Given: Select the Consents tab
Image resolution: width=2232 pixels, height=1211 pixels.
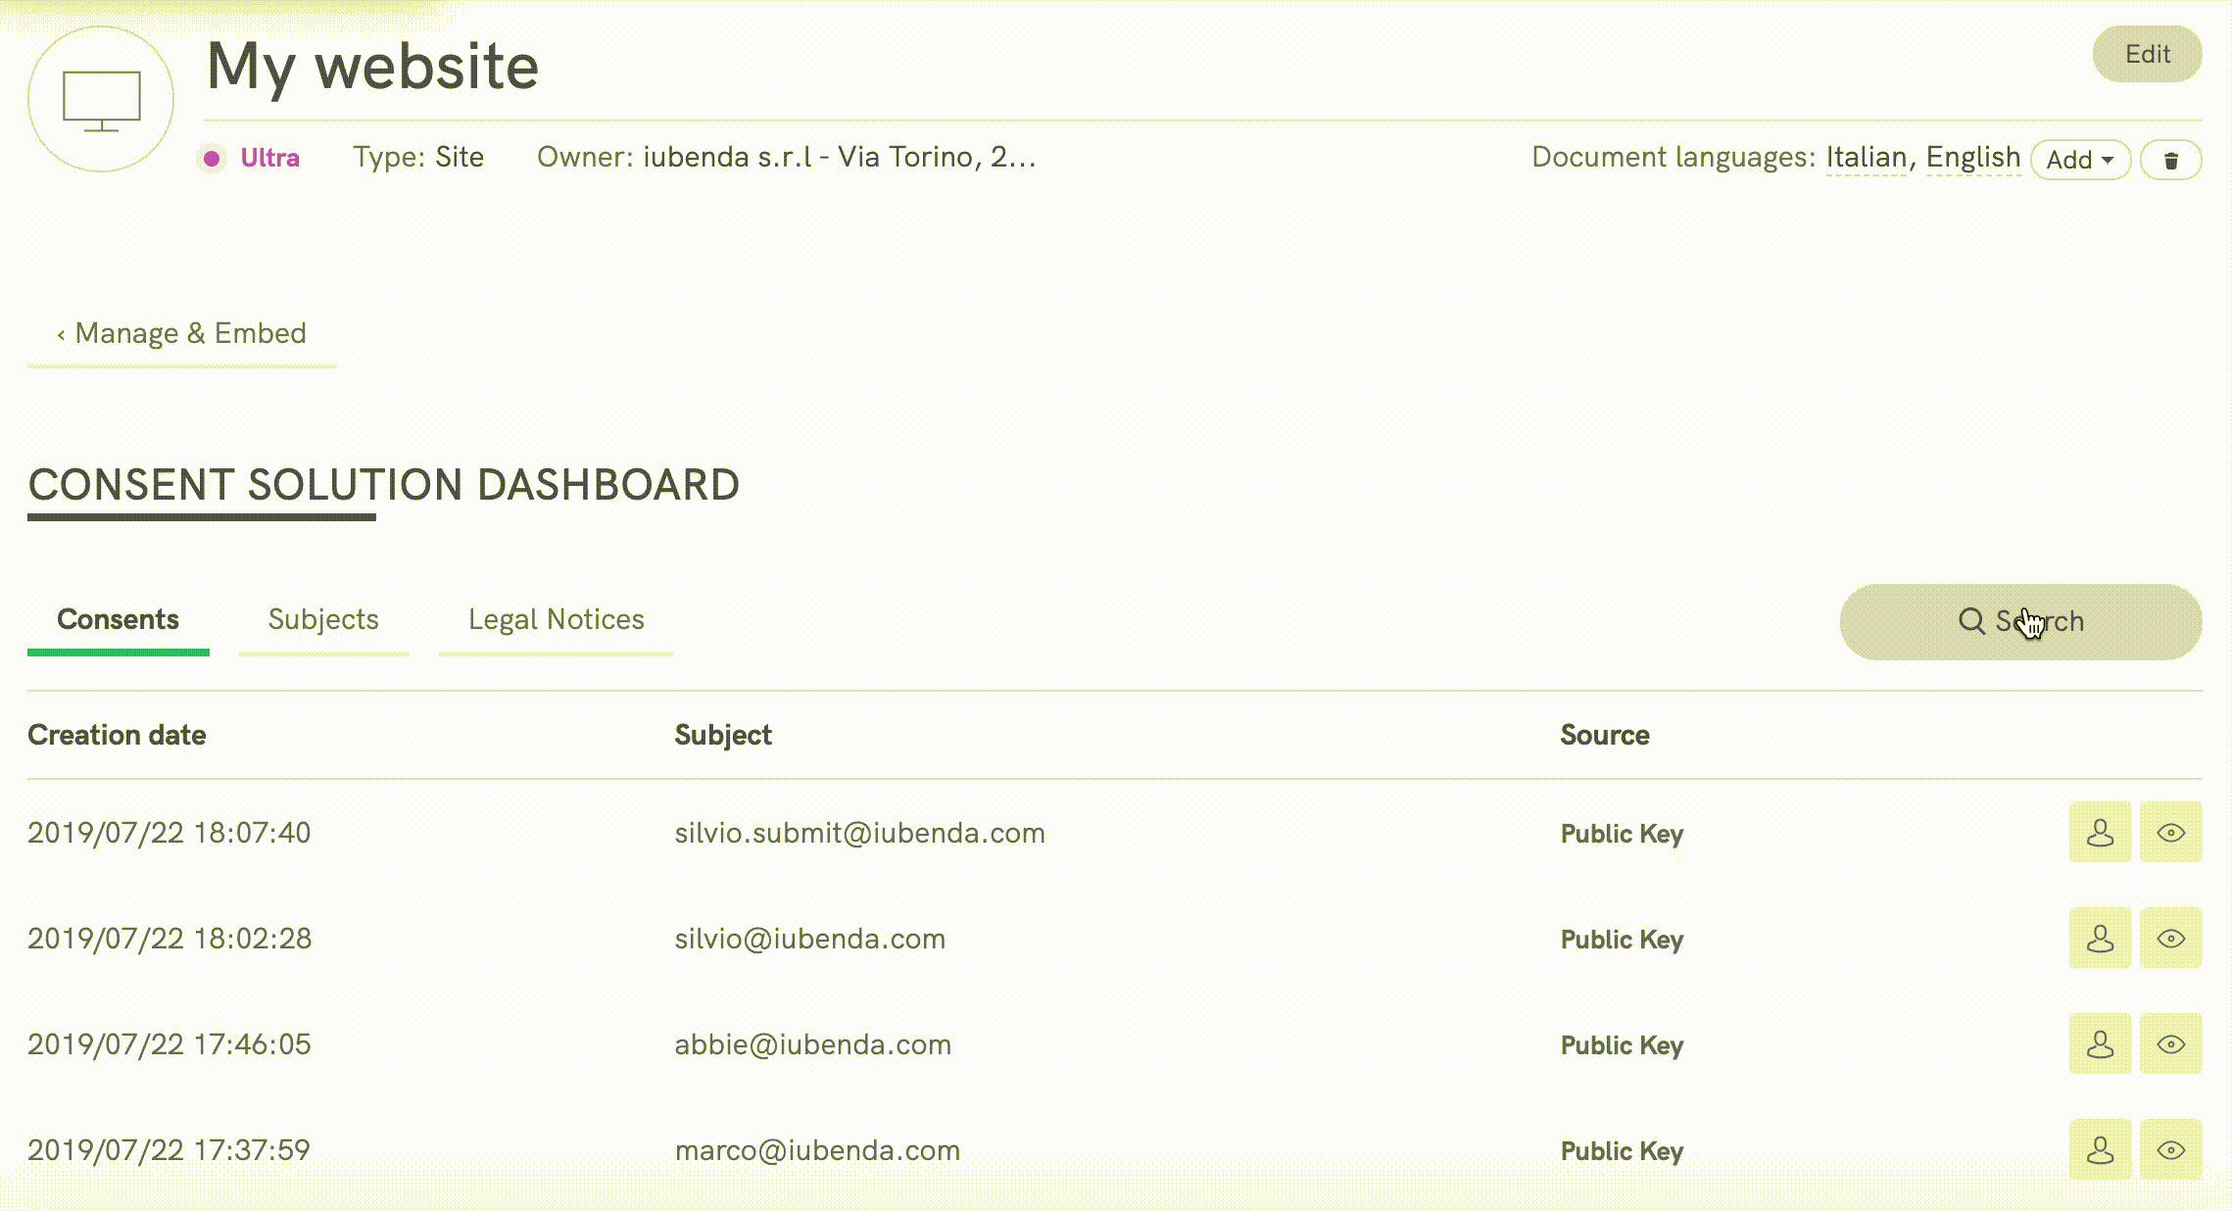Looking at the screenshot, I should point(119,619).
